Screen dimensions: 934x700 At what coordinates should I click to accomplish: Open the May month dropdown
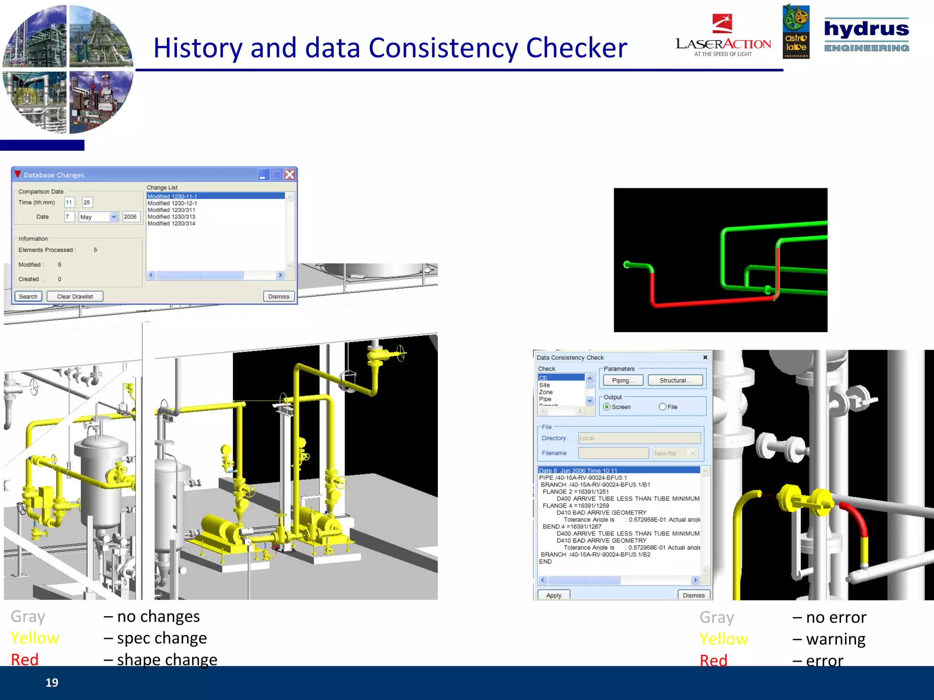pos(114,217)
